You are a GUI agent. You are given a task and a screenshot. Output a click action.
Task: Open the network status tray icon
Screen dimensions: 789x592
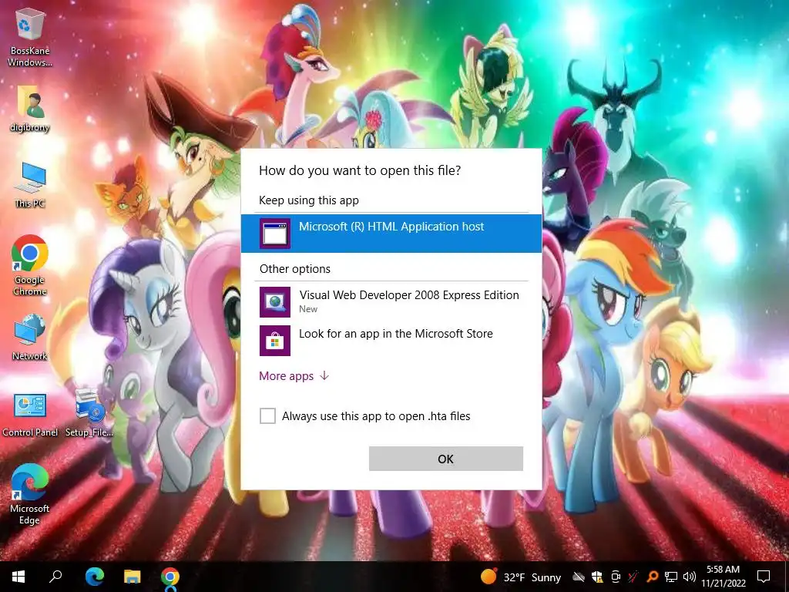[x=671, y=577]
